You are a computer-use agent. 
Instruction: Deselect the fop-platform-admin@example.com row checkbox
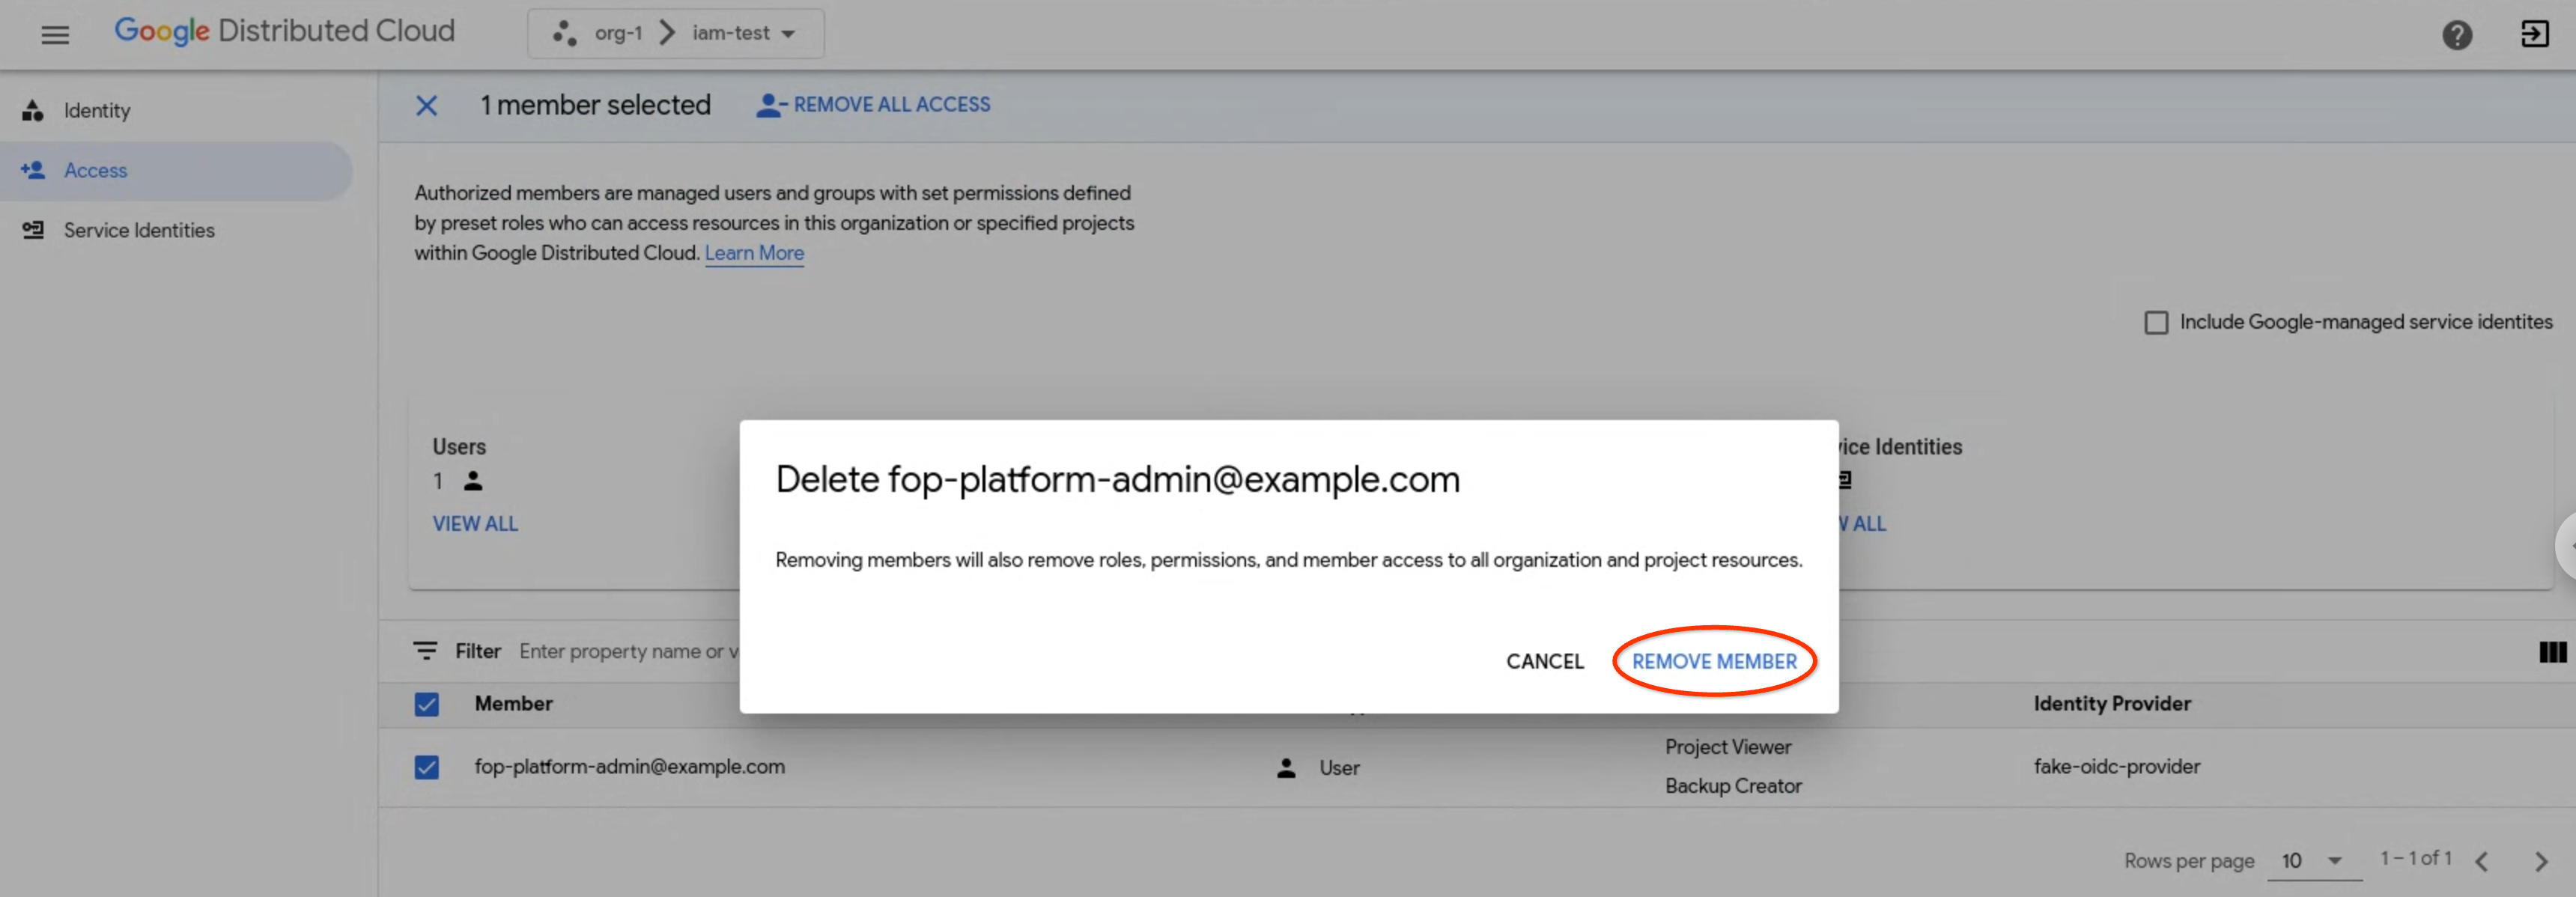click(x=426, y=767)
